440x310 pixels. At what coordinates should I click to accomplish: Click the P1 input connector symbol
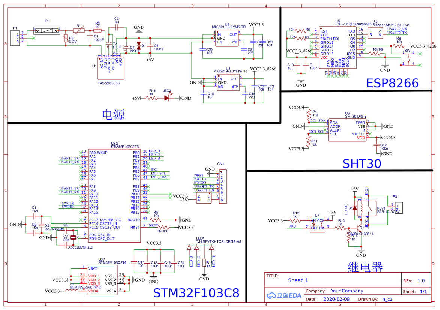tap(15, 38)
